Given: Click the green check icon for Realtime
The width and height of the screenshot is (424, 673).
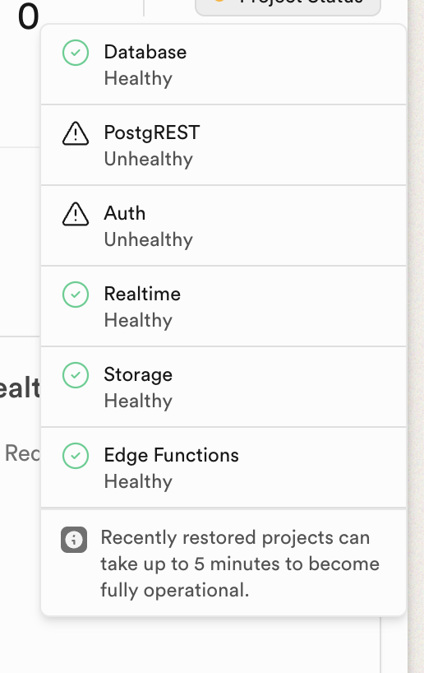Looking at the screenshot, I should click(76, 295).
